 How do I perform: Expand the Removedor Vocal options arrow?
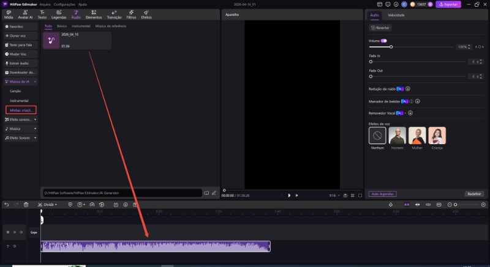(405, 113)
